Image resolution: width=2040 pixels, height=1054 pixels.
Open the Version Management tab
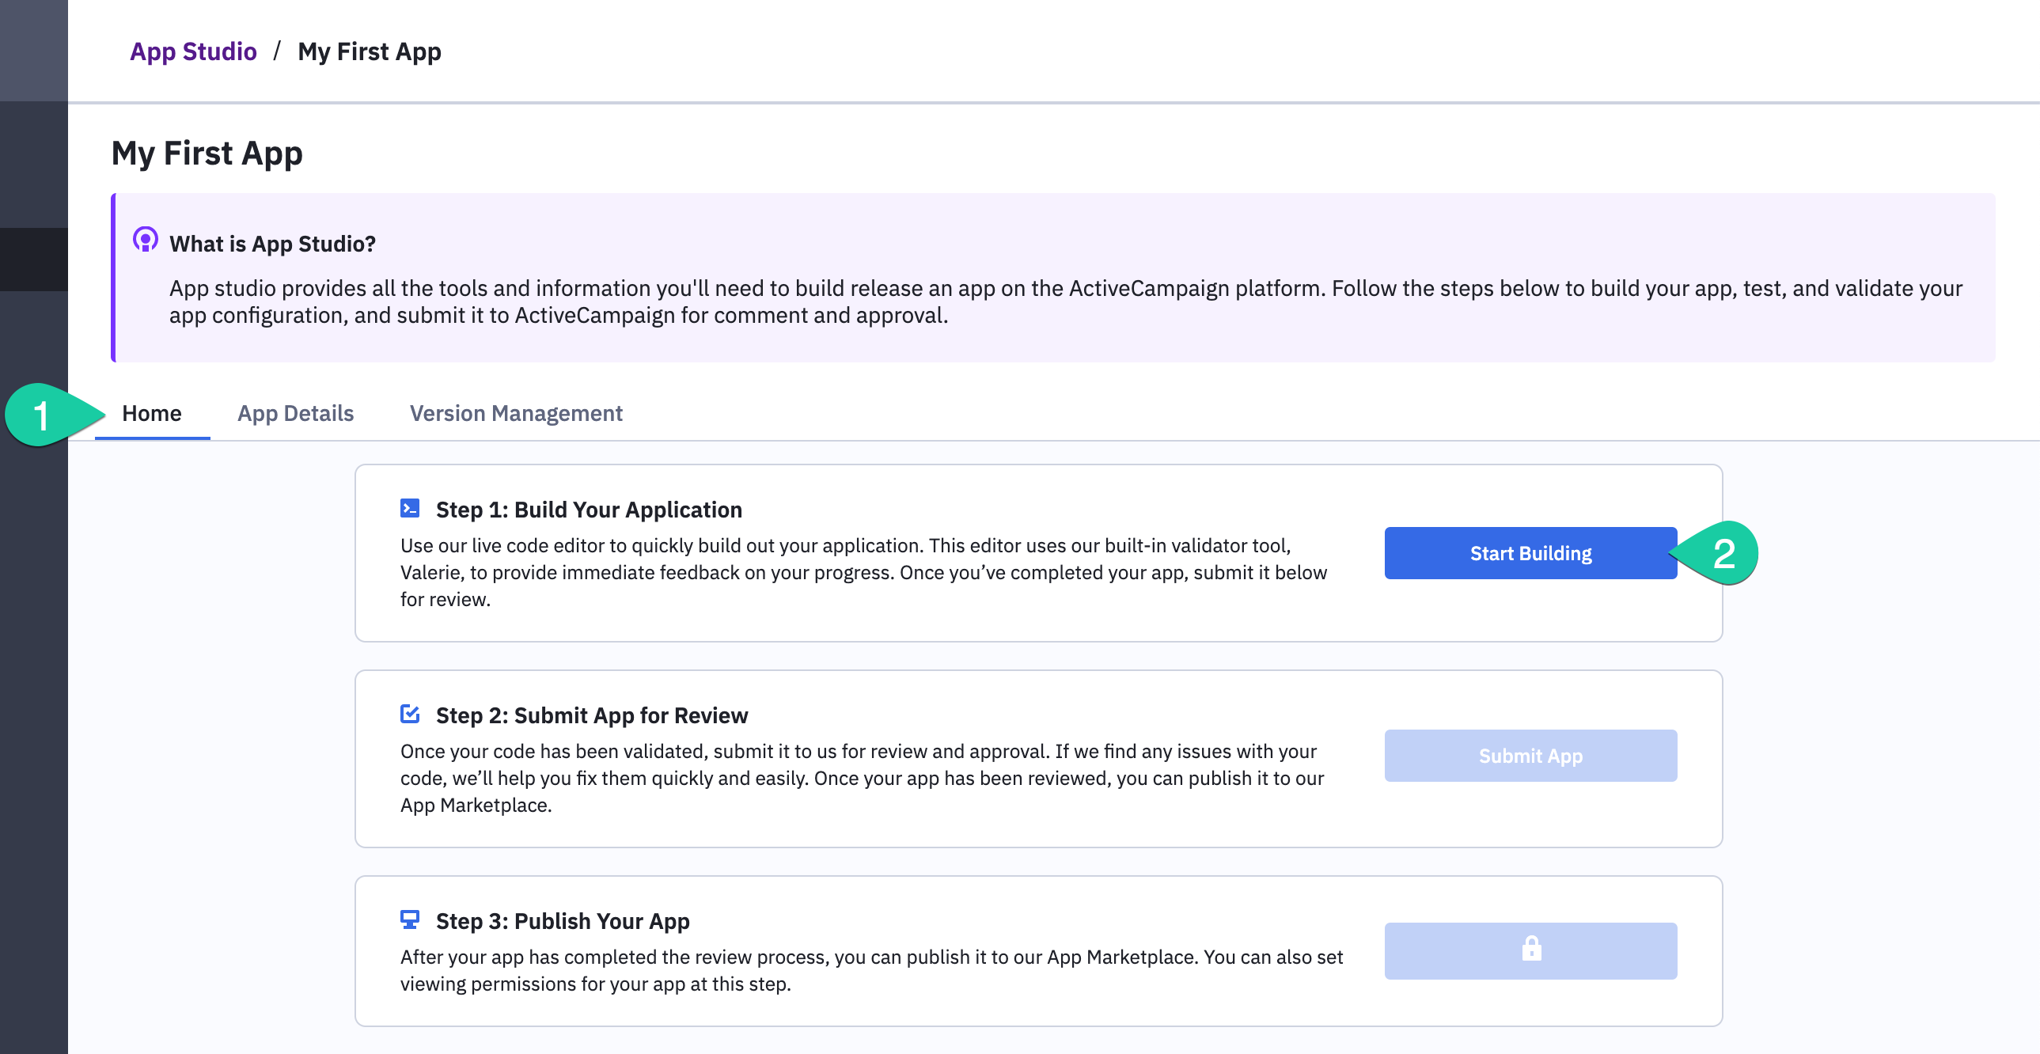pyautogui.click(x=516, y=413)
